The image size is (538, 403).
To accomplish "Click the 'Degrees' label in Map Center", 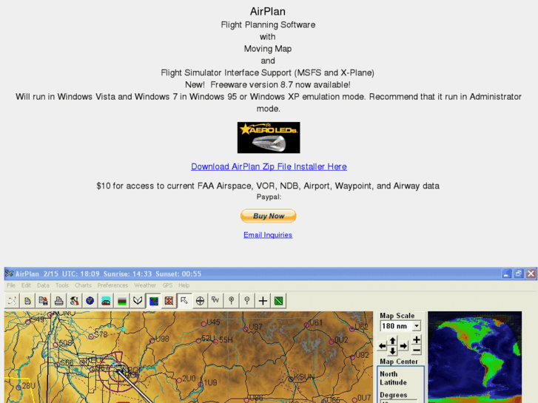I will pos(393,395).
